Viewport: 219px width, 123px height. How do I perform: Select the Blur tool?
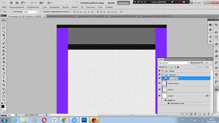pyautogui.click(x=4, y=65)
